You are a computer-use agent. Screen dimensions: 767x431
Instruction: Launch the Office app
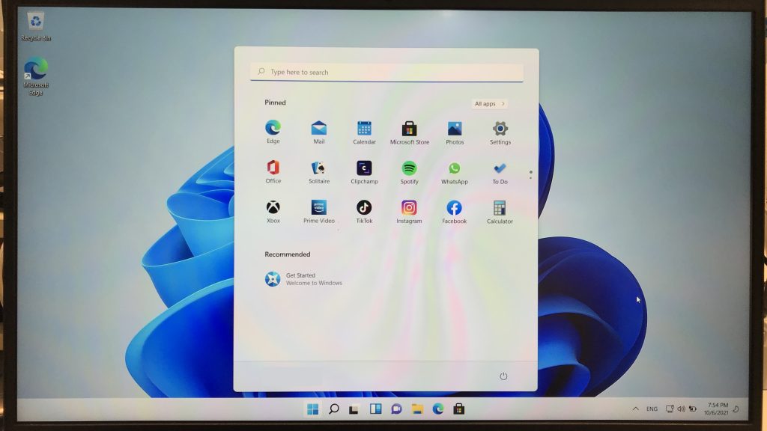click(x=273, y=171)
